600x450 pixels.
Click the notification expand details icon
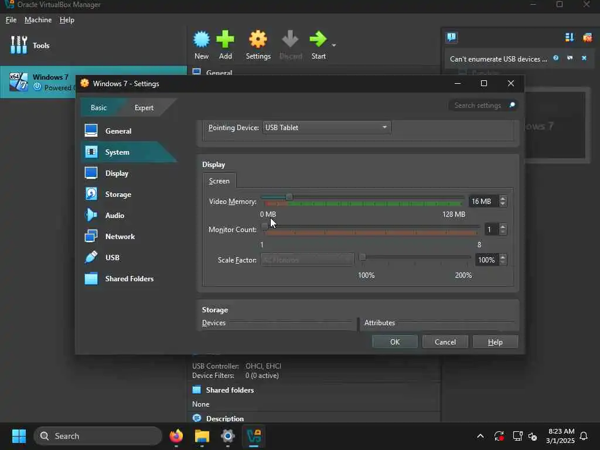coord(570,58)
